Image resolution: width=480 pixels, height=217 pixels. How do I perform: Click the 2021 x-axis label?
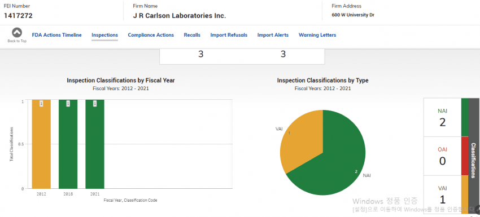click(x=95, y=194)
